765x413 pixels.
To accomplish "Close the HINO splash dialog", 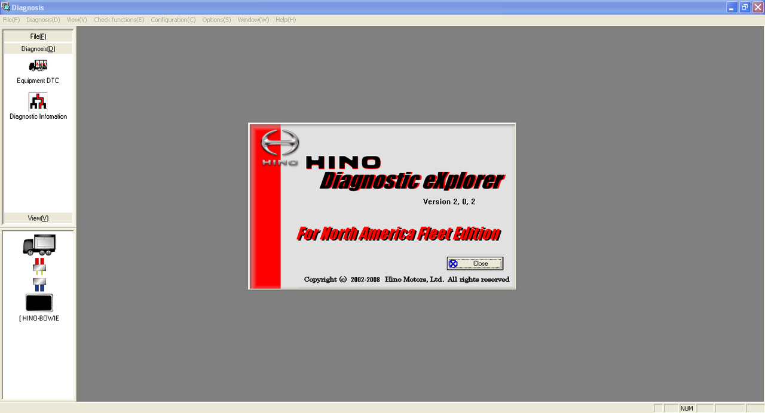I will coord(475,263).
